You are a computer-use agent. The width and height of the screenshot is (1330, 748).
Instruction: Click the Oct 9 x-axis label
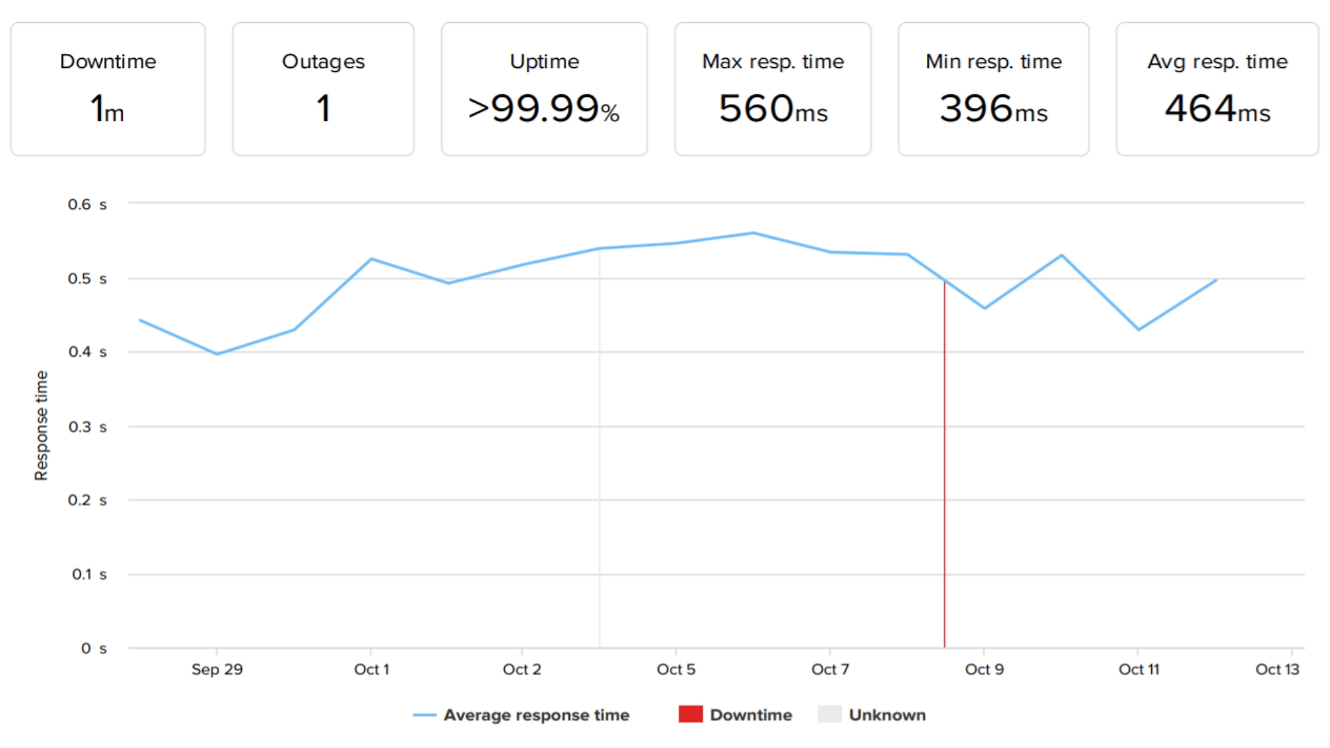click(x=984, y=669)
